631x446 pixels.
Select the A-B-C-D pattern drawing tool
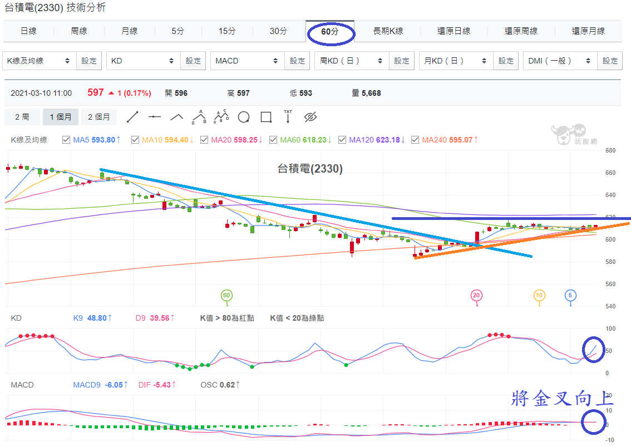point(221,117)
